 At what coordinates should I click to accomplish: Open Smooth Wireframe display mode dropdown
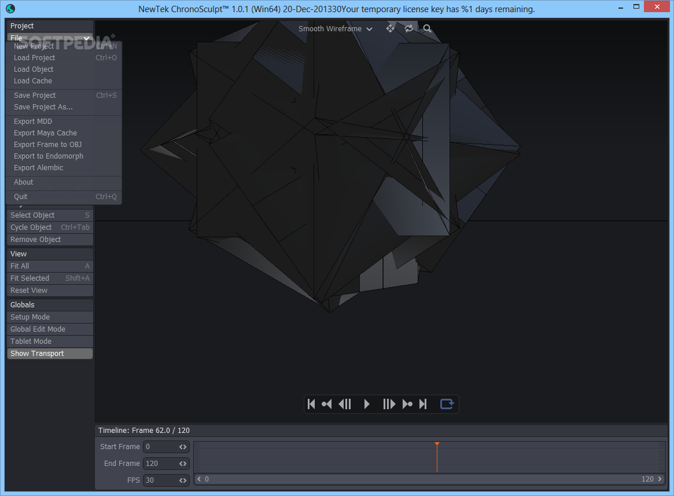pos(336,29)
